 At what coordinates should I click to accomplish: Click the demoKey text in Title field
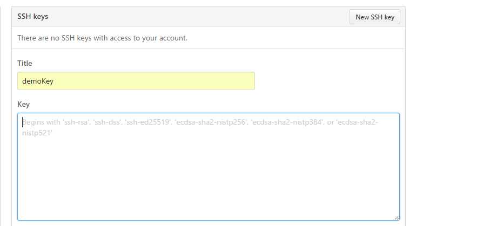[x=38, y=81]
